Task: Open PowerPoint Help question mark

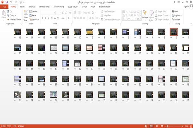Action: (x=174, y=2)
